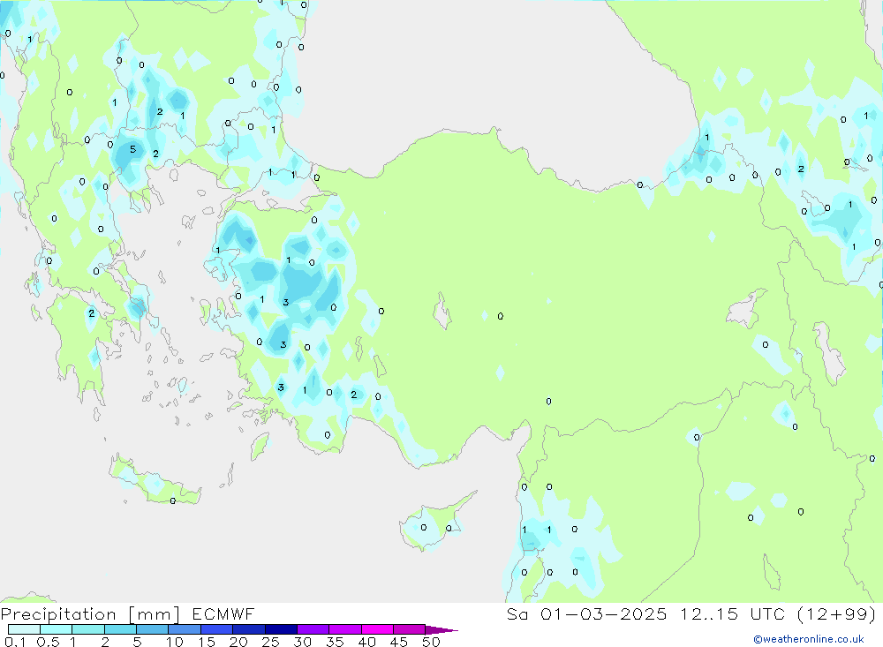Pick the 15–20 mm legend color swatch
Viewport: 883px width, 647px height.
216,629
